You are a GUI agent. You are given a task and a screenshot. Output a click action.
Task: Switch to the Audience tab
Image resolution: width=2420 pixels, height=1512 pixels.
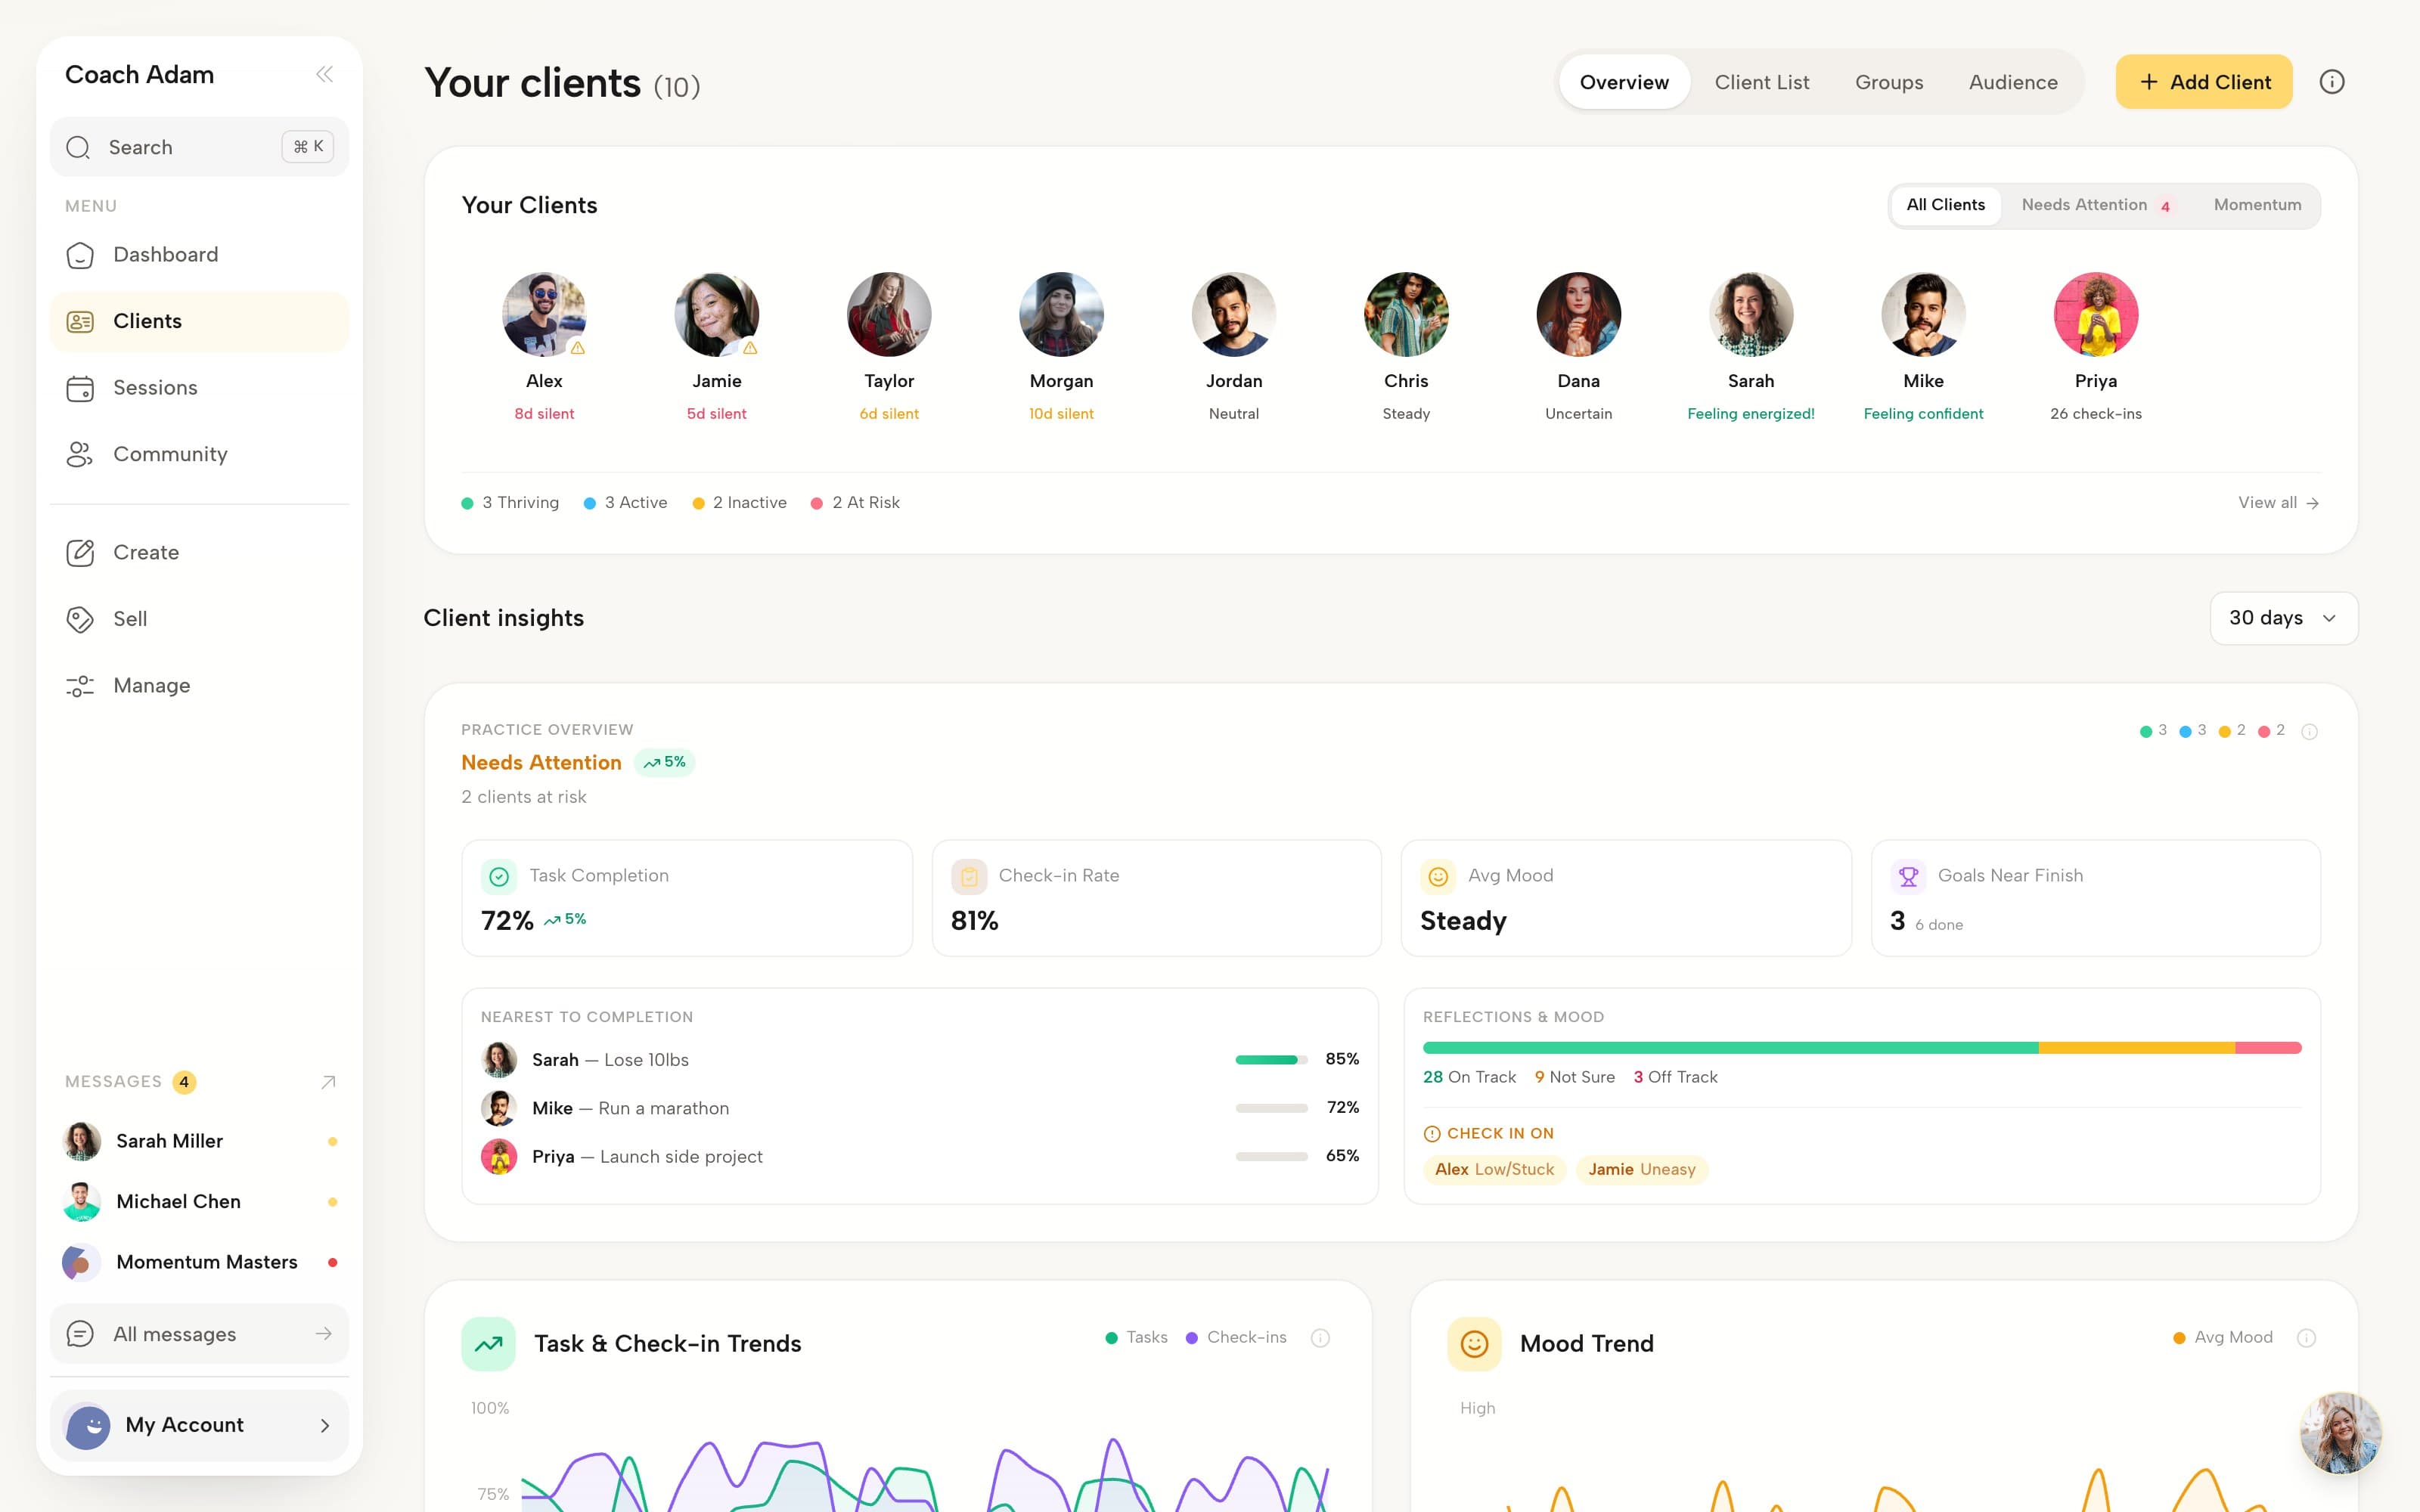[2013, 82]
